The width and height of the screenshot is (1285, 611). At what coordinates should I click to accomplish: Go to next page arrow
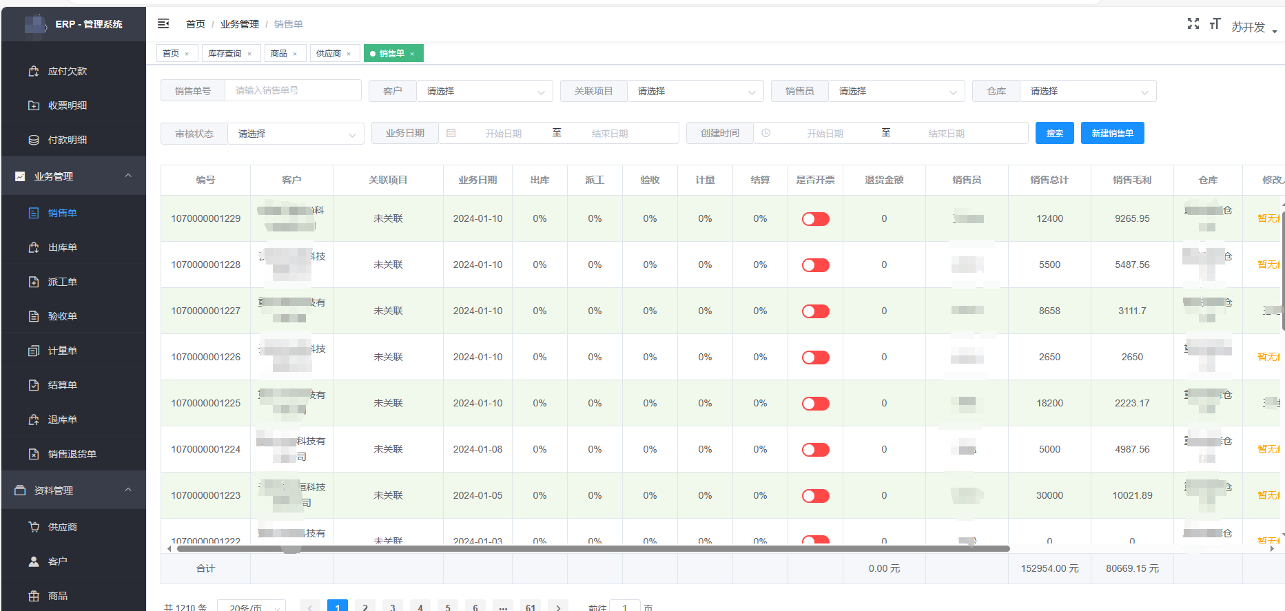tap(558, 606)
